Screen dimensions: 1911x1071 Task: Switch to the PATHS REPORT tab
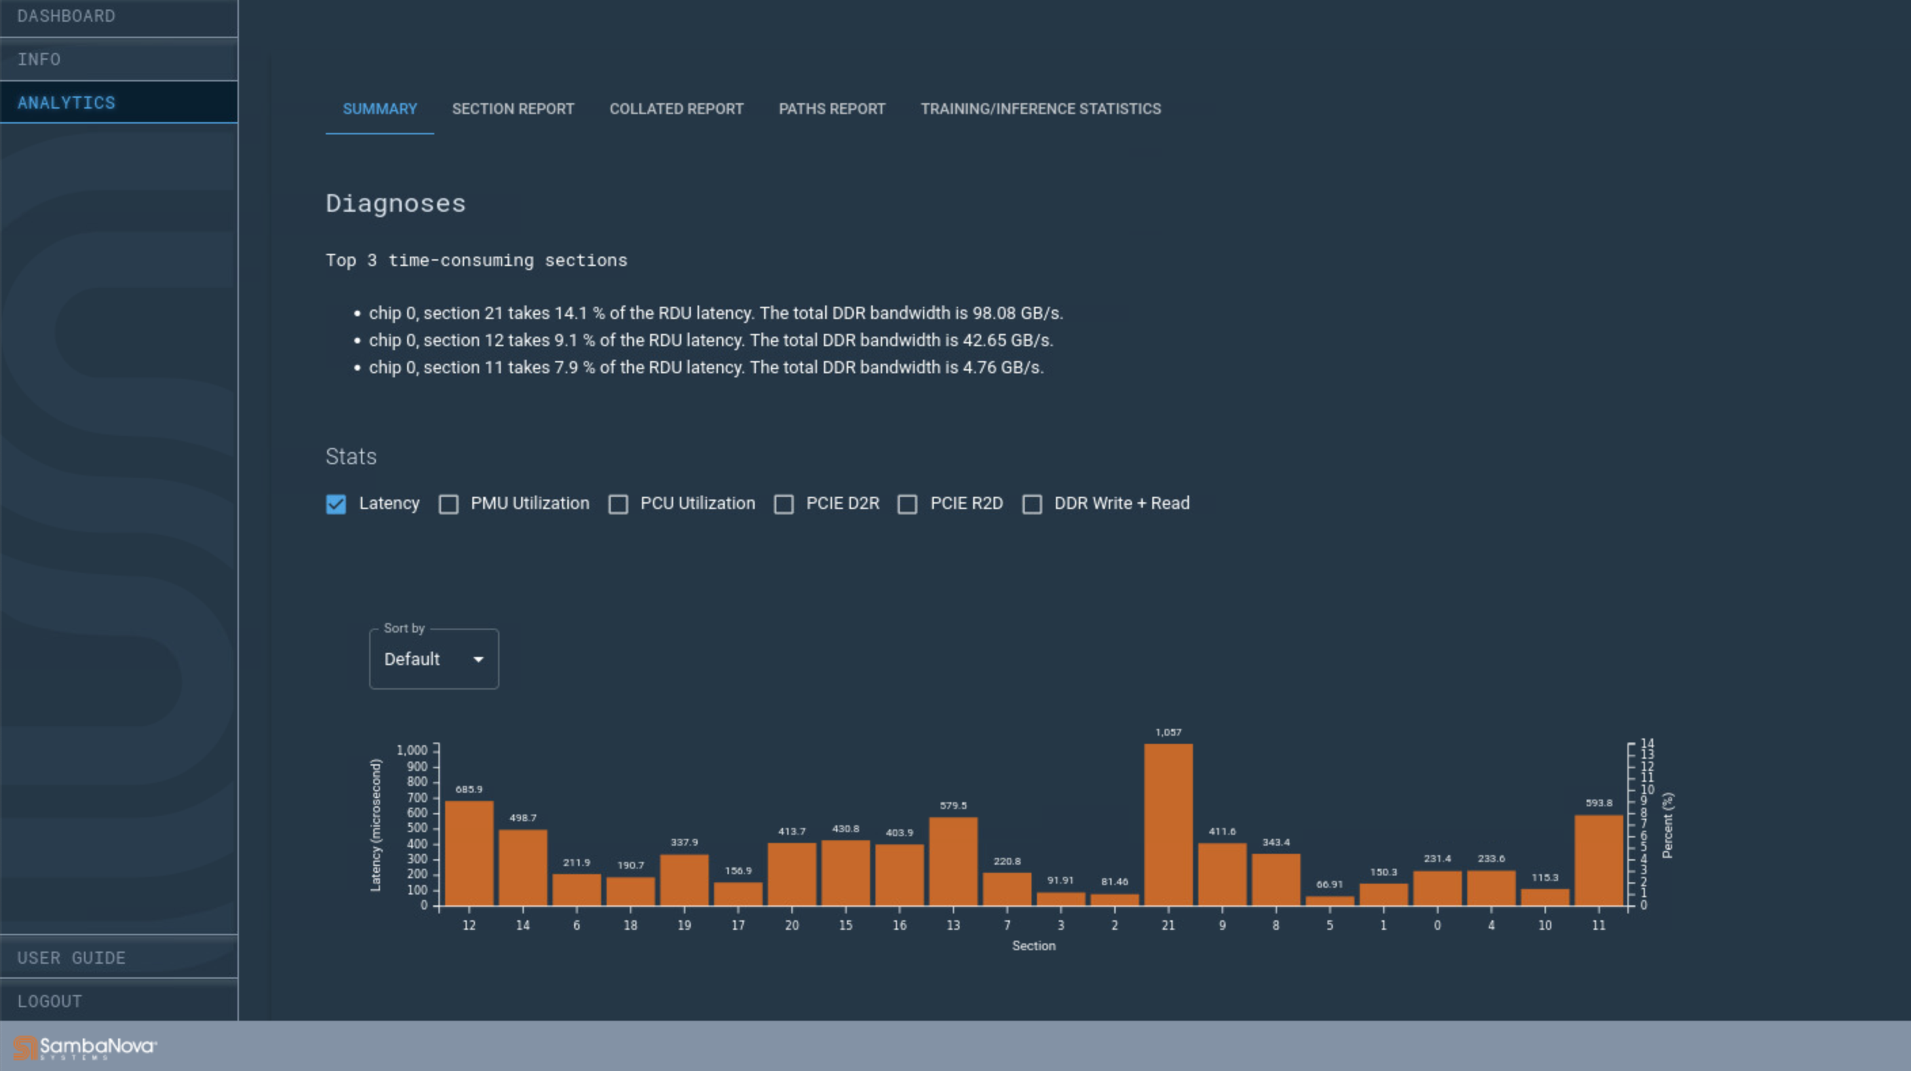tap(832, 109)
